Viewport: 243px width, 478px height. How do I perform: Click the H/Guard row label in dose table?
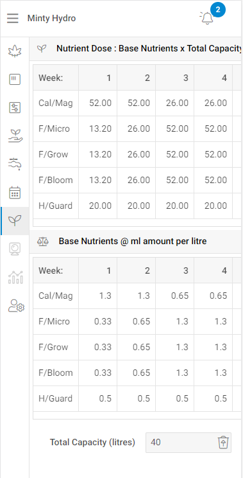(x=55, y=206)
